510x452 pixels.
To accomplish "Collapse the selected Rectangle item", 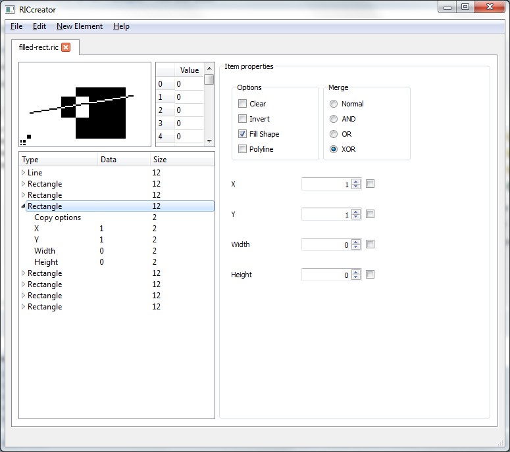I will [24, 206].
